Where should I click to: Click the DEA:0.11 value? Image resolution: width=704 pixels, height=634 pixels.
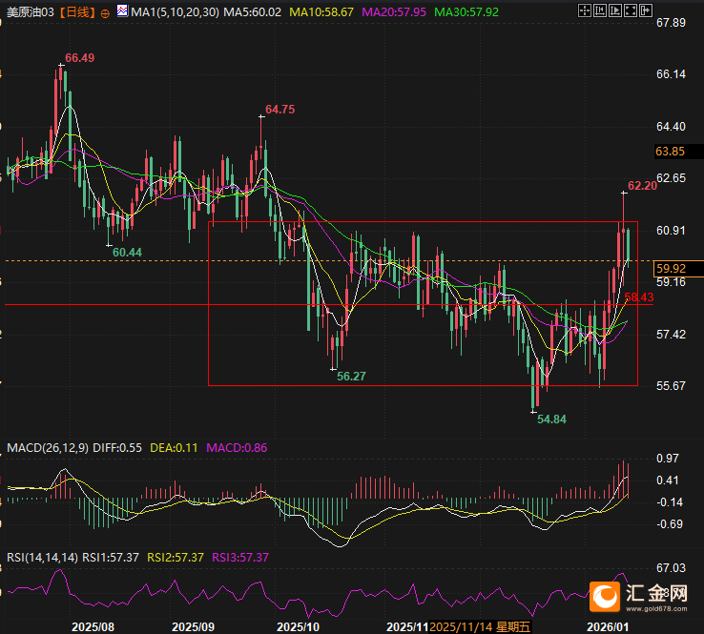click(x=174, y=448)
